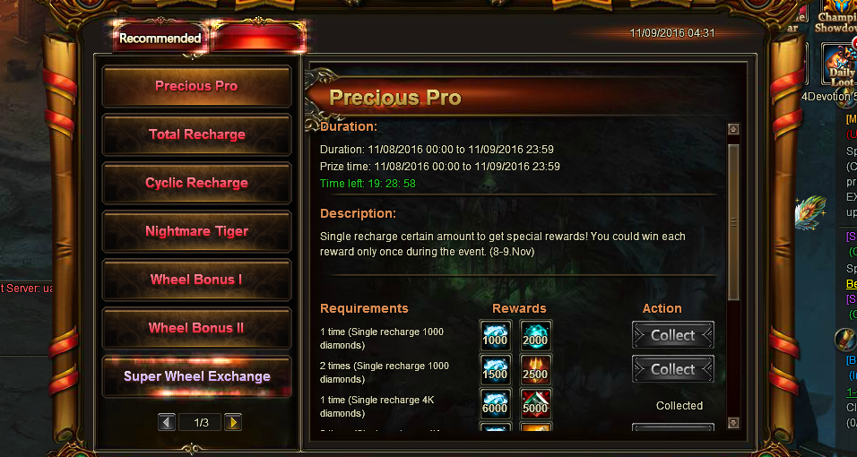Collect the 2 times recharge reward
Image resolution: width=857 pixels, height=457 pixels.
(x=673, y=369)
